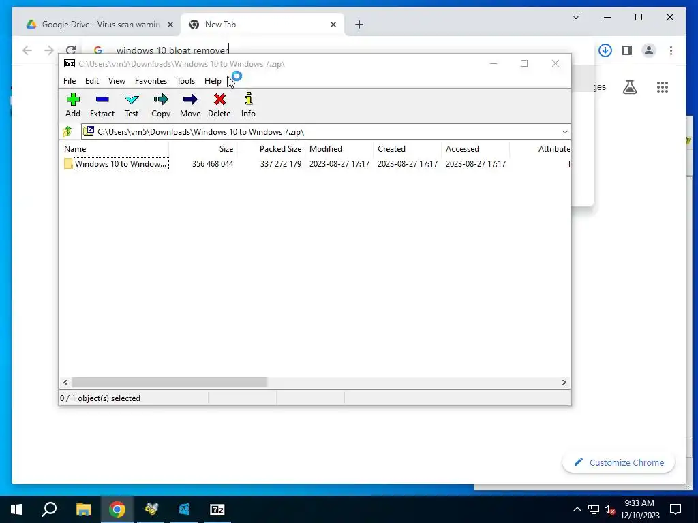This screenshot has height=523, width=698.
Task: Expand the 7-Zip address path dropdown
Action: [564, 131]
